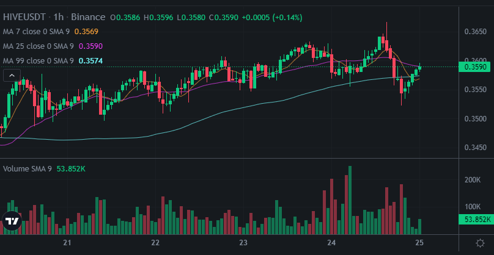Screen dimensions: 494x255
Task: Click the 0.3650 price scale label
Action: (476, 32)
